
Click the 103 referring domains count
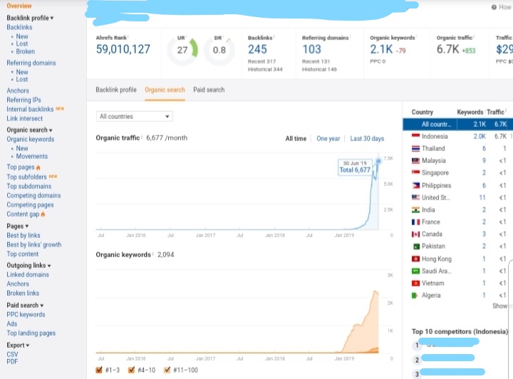[312, 49]
